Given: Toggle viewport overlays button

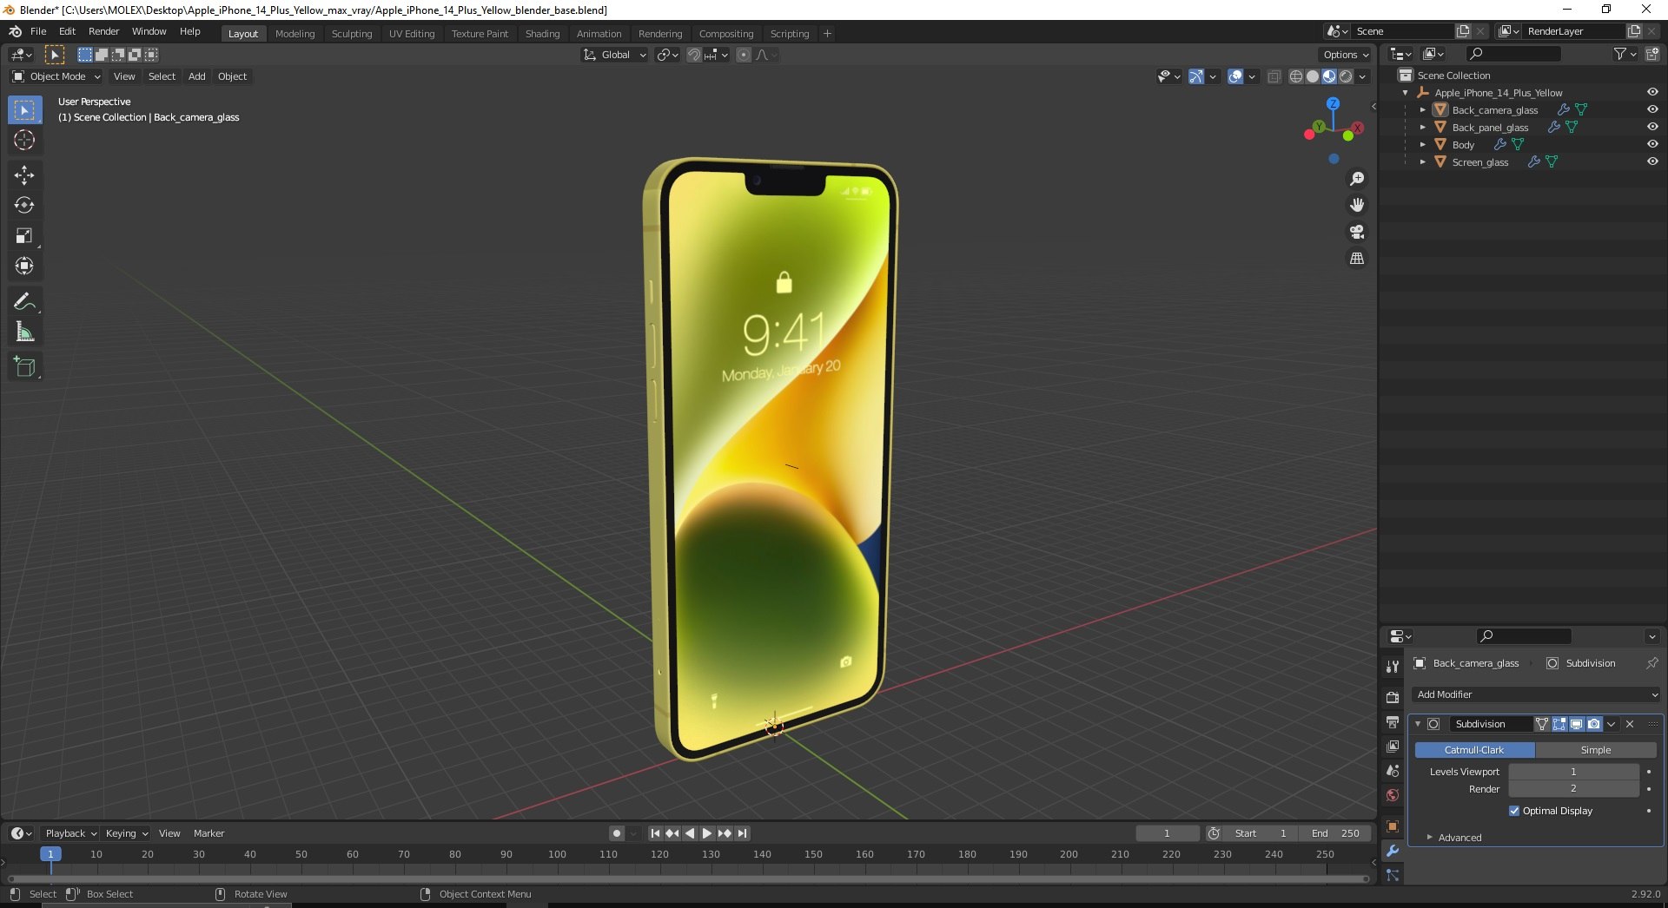Looking at the screenshot, I should pos(1235,76).
